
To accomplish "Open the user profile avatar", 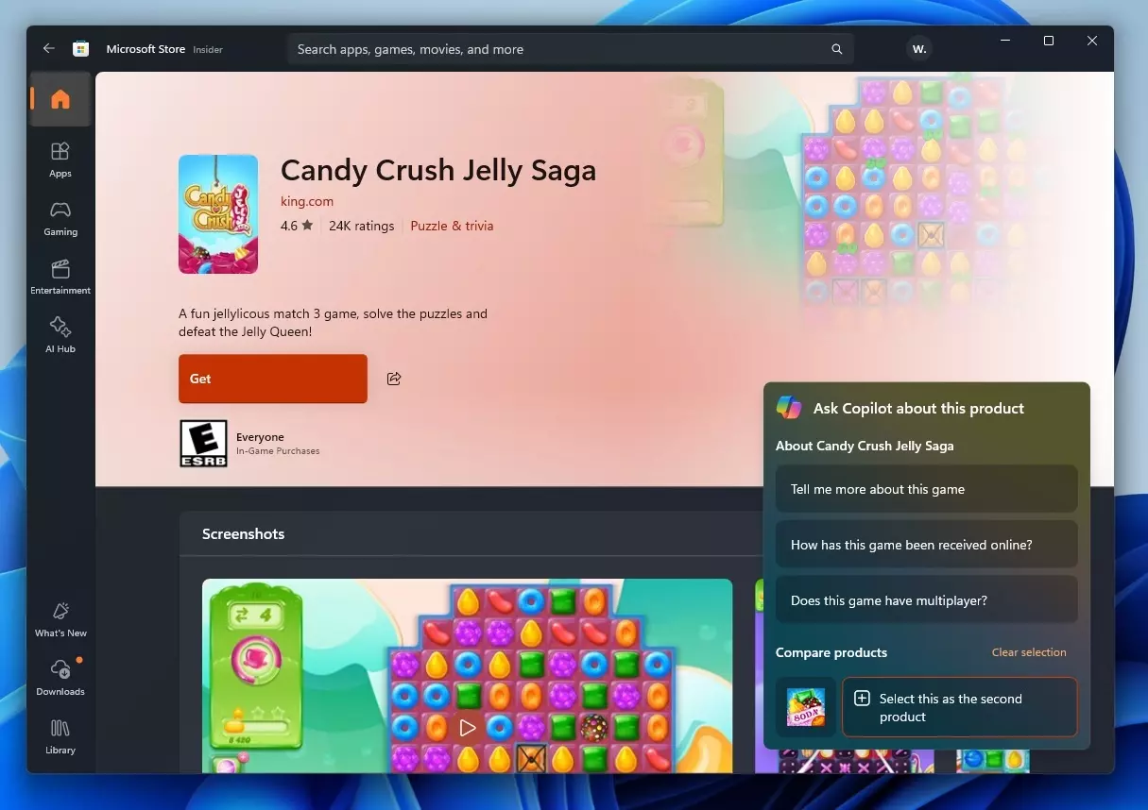I will click(x=919, y=49).
